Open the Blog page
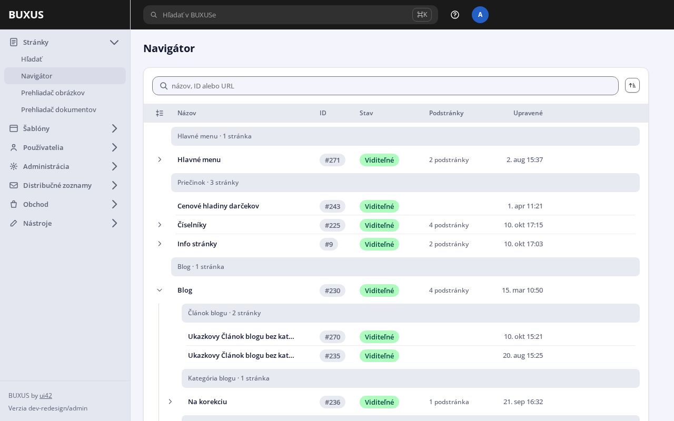Screen dimensions: 674x421 (x=185, y=290)
